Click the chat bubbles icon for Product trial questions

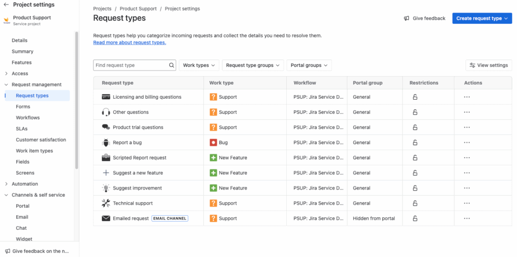[x=106, y=127]
